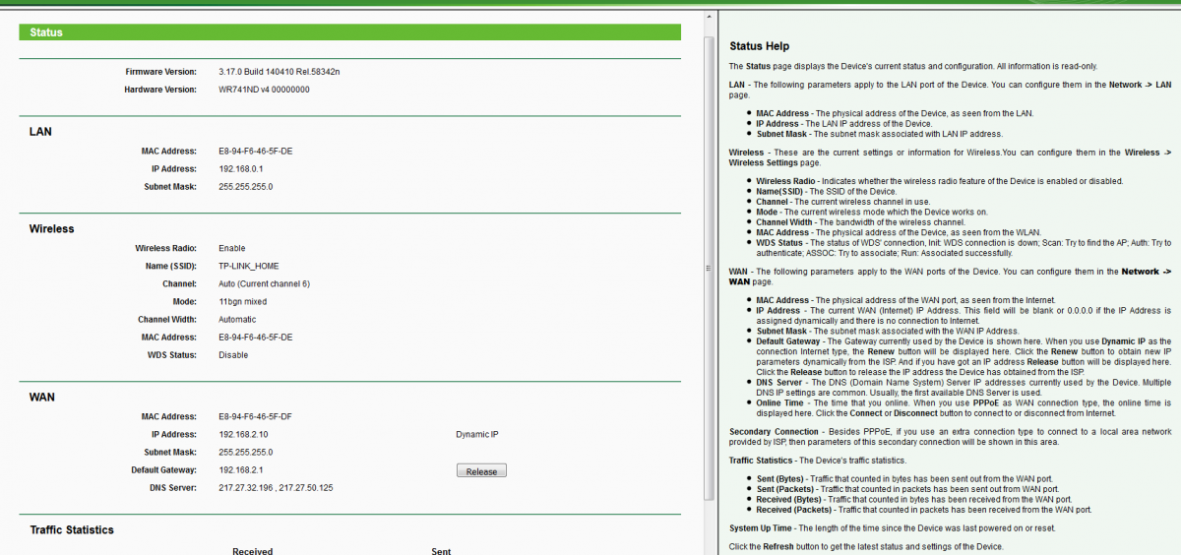Select LAN IP address 192.168.0.1
The height and width of the screenshot is (555, 1181).
coord(240,168)
